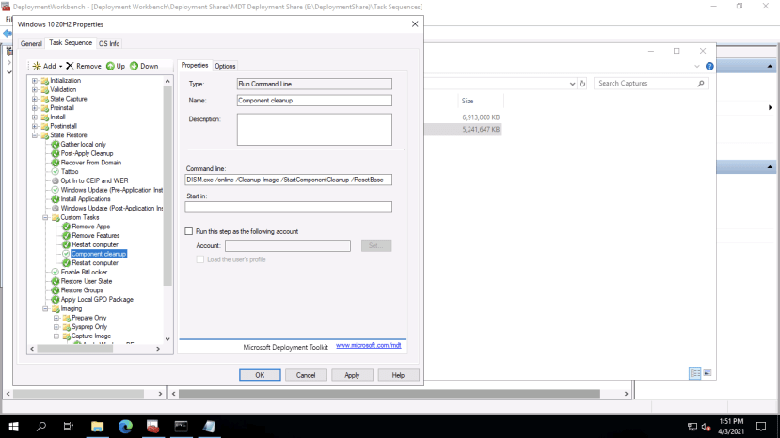
Task: Open the File Explorer help icon
Action: coord(710,66)
